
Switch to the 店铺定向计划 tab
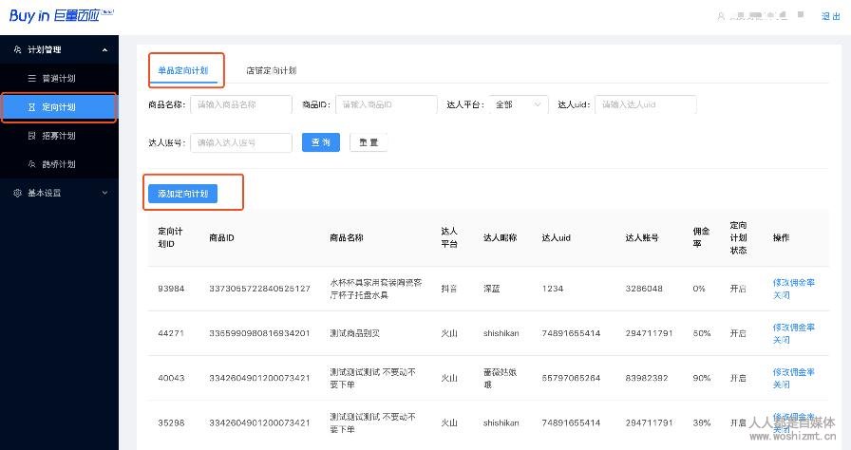271,70
